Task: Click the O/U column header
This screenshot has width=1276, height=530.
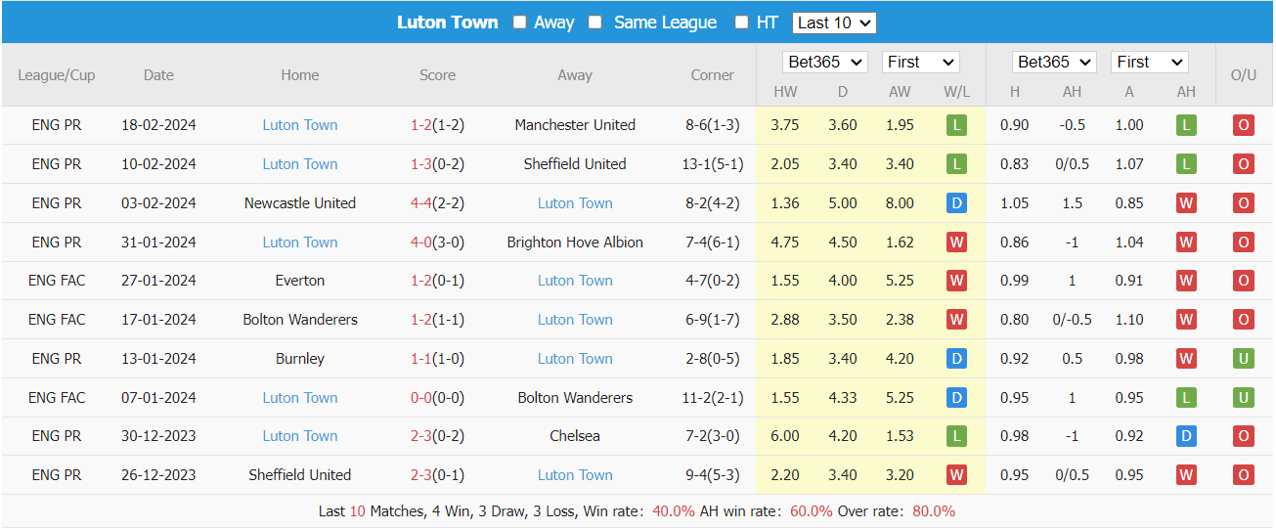Action: [x=1243, y=75]
